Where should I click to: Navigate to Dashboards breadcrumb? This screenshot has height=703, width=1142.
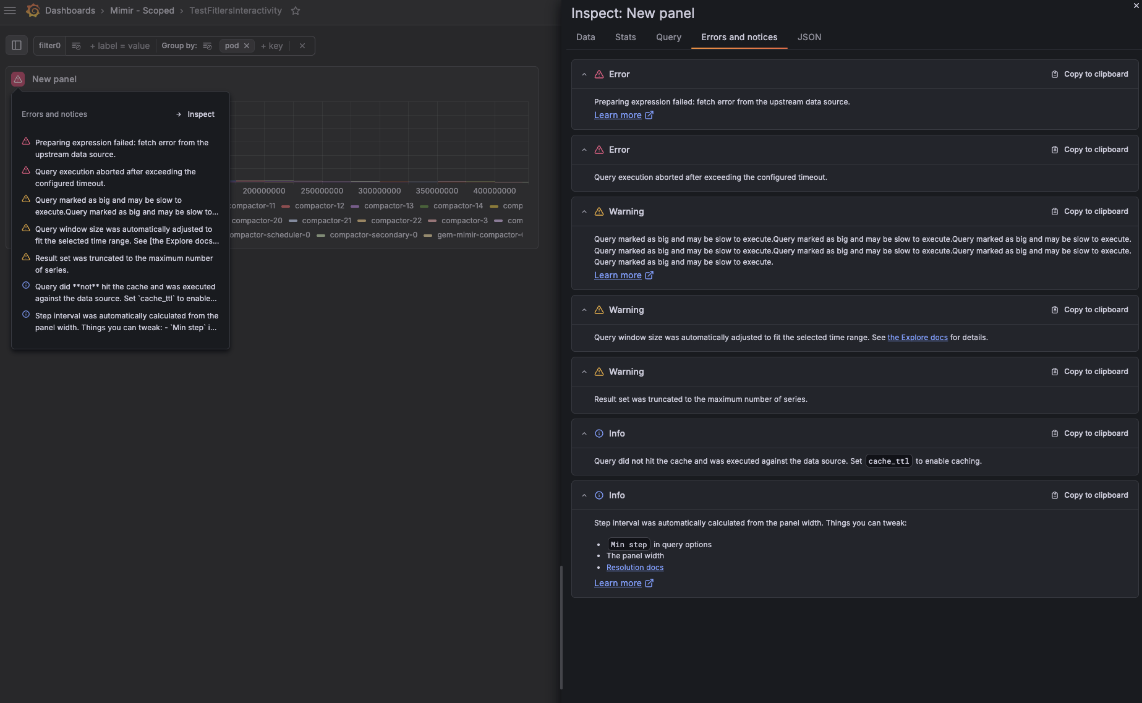point(70,11)
